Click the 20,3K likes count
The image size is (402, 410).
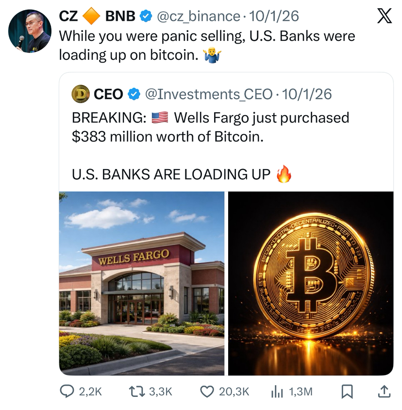[234, 392]
